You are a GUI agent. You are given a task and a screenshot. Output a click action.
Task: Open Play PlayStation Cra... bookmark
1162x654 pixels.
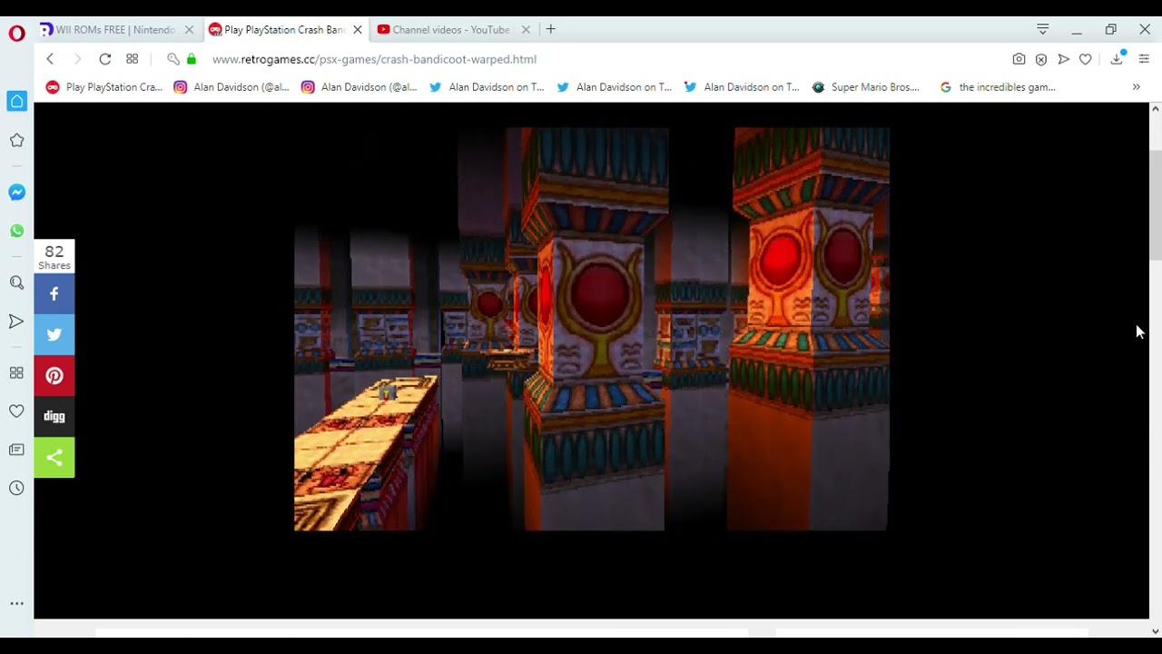point(104,87)
